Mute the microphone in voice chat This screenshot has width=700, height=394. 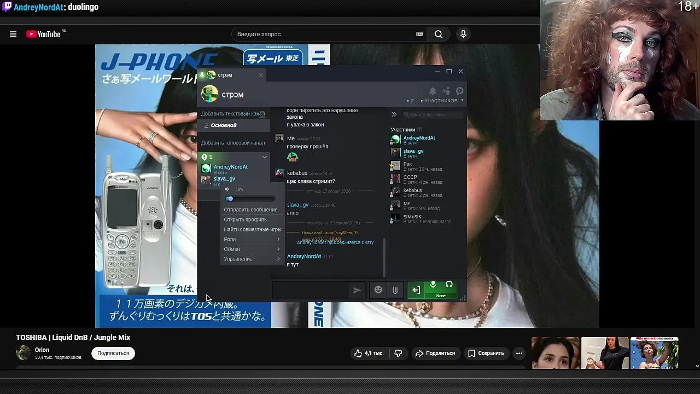[433, 285]
